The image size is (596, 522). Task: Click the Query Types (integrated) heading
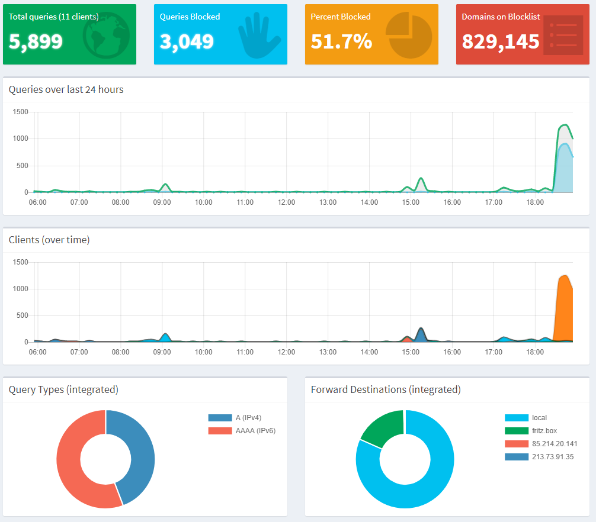click(x=63, y=390)
